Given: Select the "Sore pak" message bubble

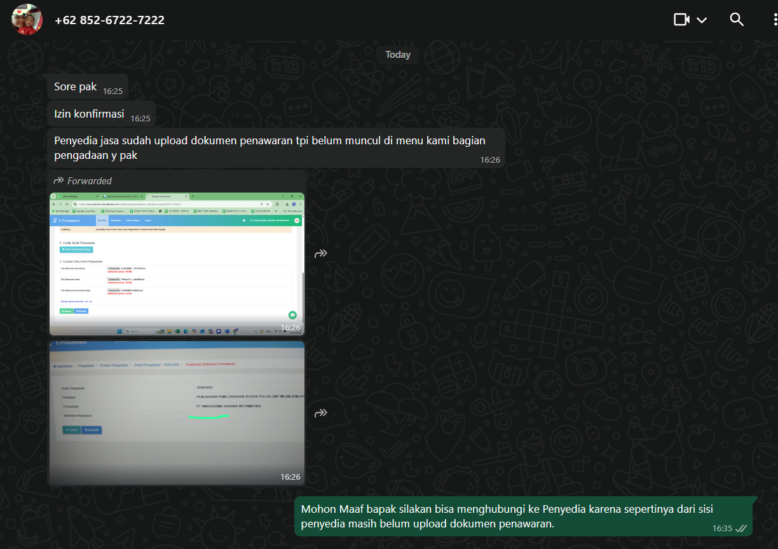Looking at the screenshot, I should pos(75,87).
